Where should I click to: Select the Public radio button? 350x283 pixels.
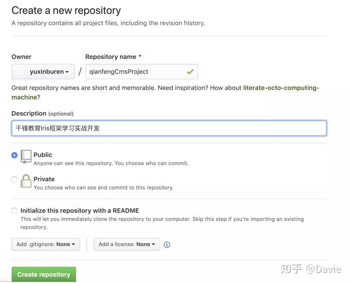tap(14, 155)
